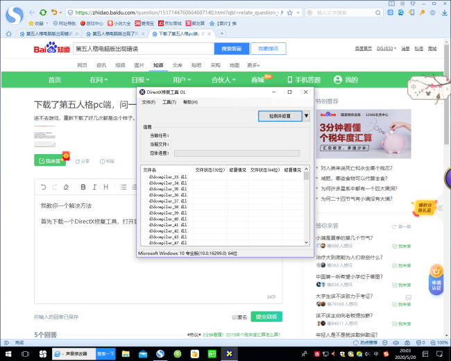Click the browser search box magnifier icon
Viewport: 451px width, 361px height.
(378, 12)
